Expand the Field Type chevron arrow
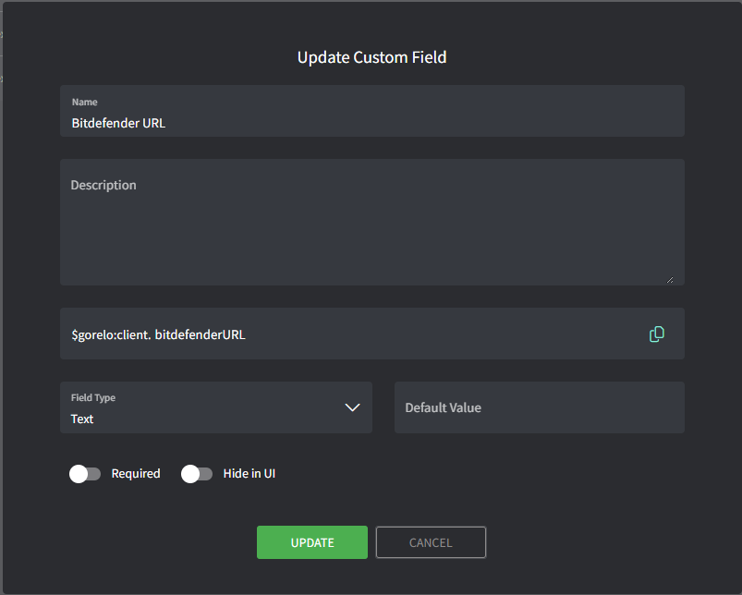This screenshot has height=595, width=742. coord(352,407)
